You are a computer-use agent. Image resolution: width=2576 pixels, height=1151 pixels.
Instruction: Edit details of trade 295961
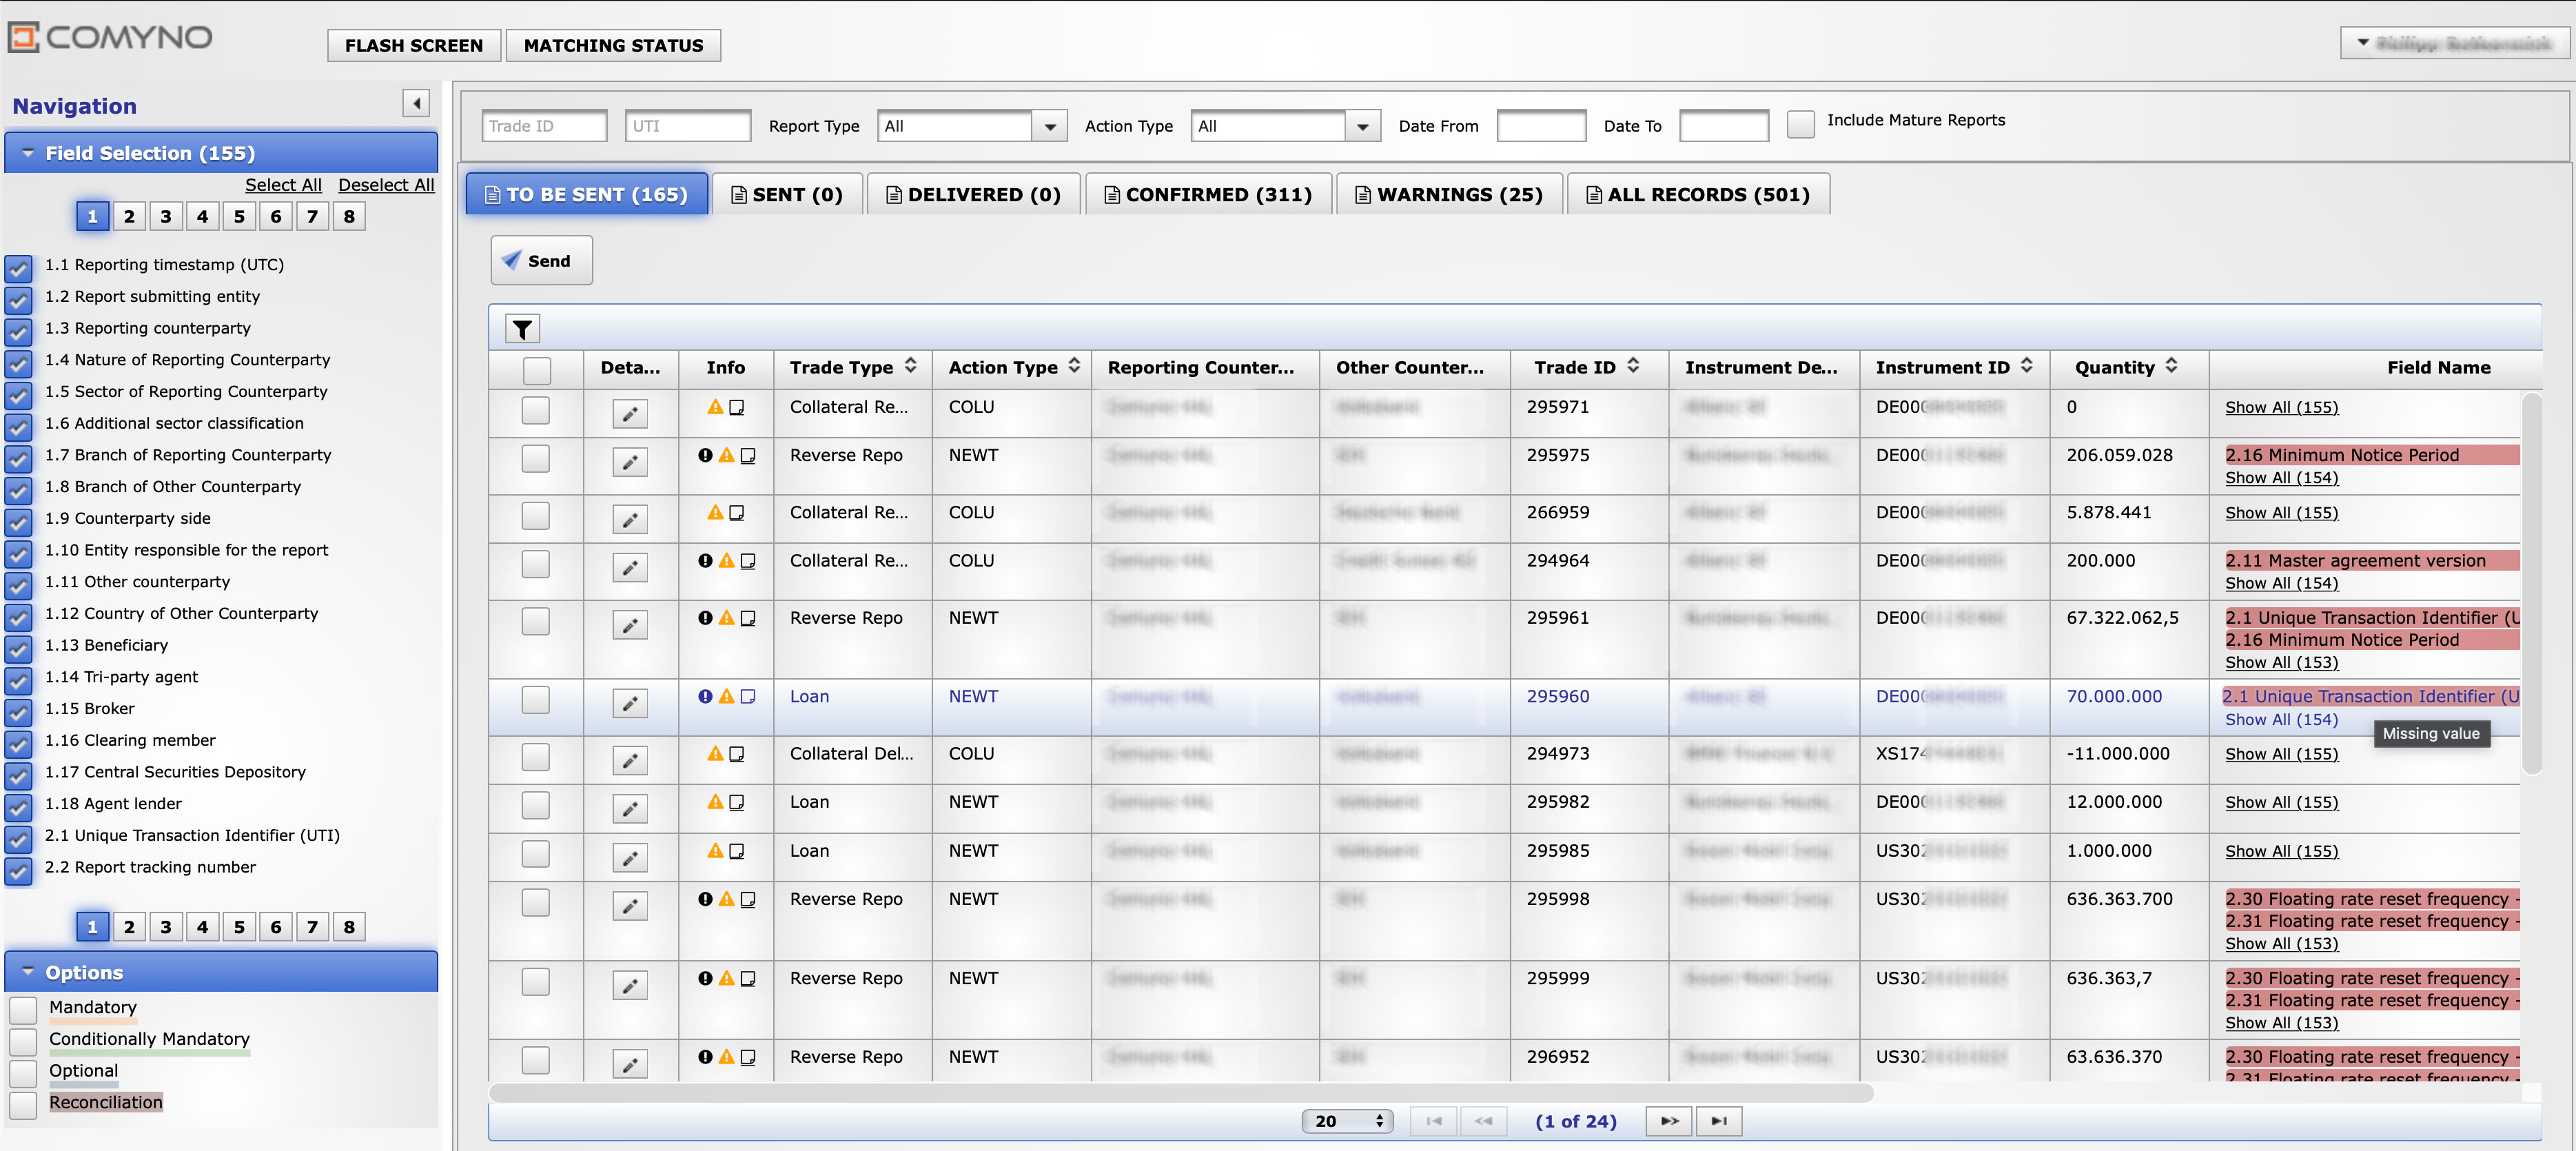[x=630, y=625]
